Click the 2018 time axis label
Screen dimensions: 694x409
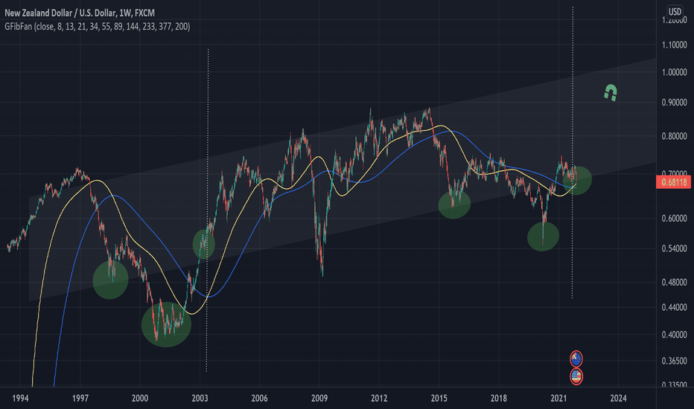click(x=499, y=399)
